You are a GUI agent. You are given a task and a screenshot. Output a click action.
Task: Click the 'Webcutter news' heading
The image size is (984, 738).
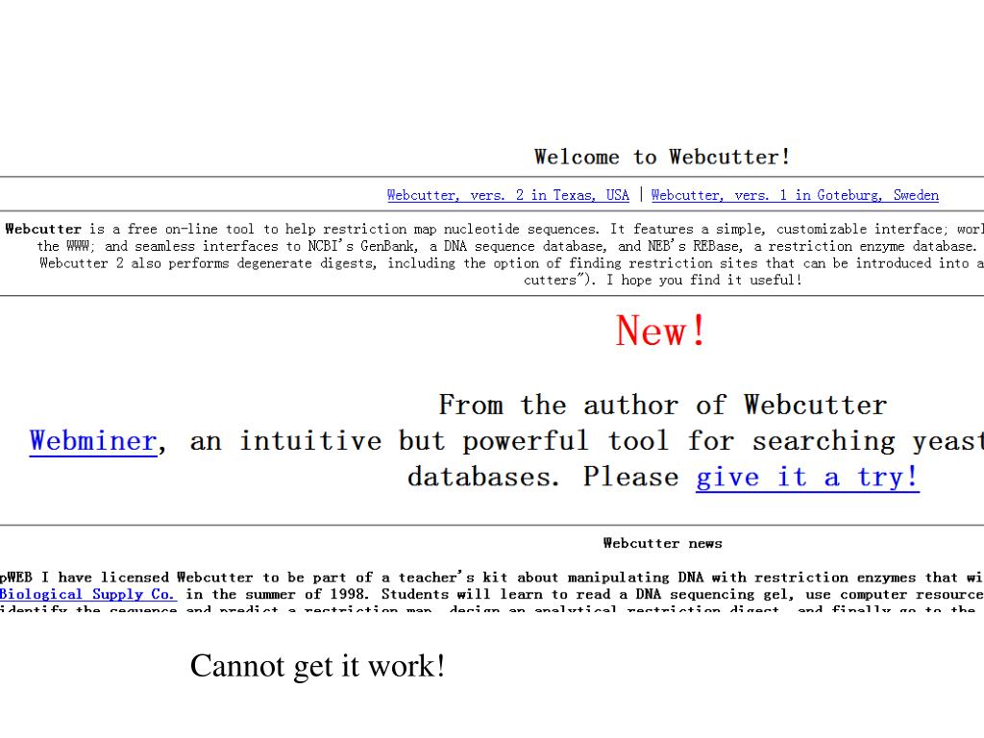point(663,544)
